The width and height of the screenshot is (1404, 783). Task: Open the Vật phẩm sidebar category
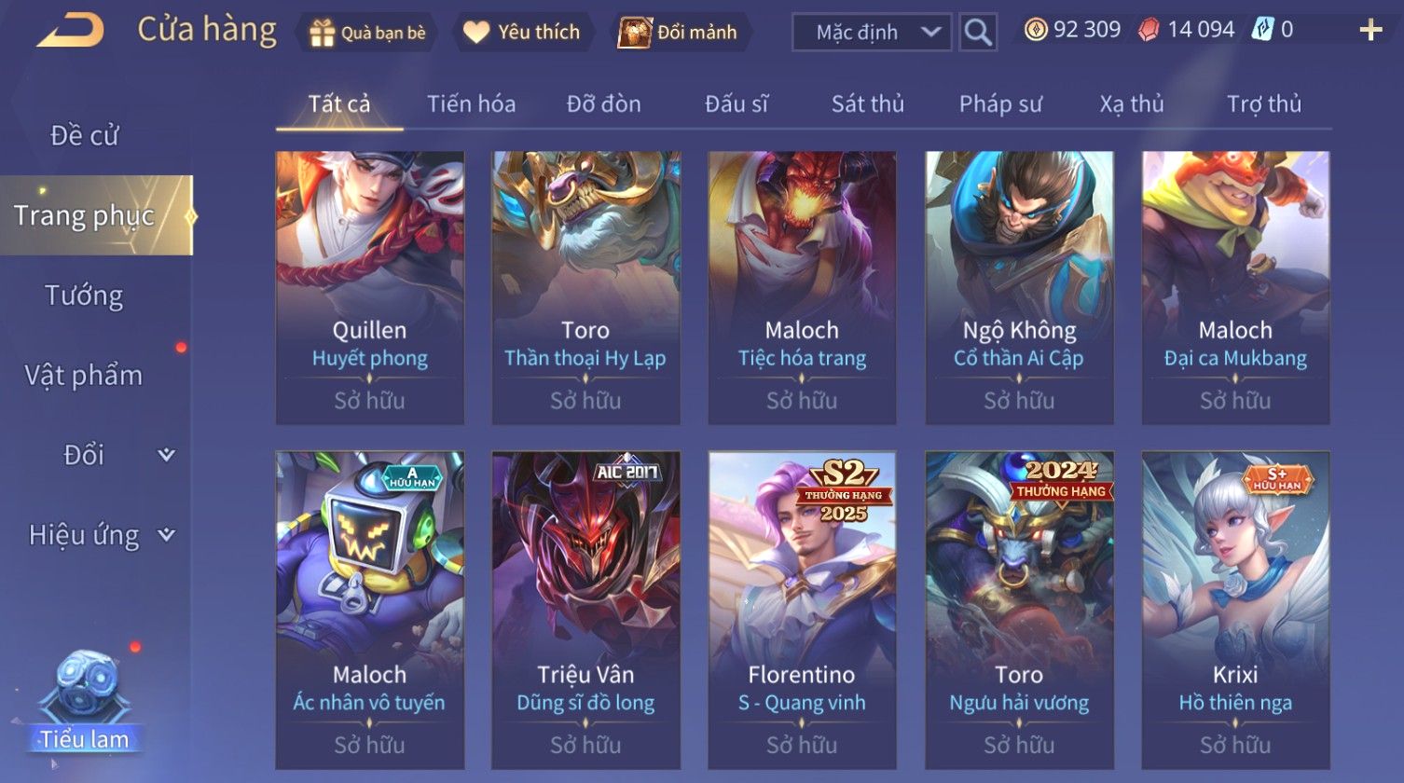(x=84, y=376)
